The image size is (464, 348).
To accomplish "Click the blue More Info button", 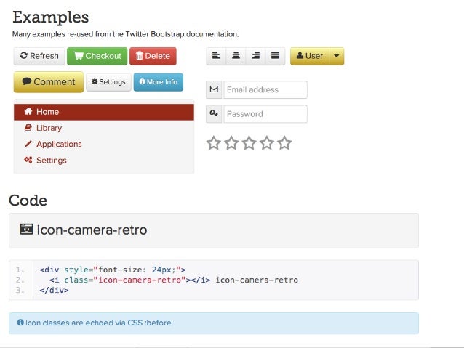I will tap(159, 82).
